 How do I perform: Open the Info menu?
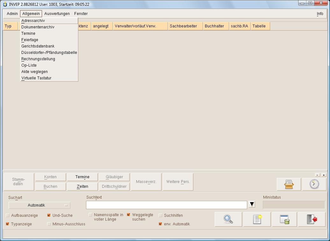click(x=320, y=14)
